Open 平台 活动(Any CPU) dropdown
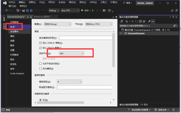Screen dimensions: 181x113 99,24
